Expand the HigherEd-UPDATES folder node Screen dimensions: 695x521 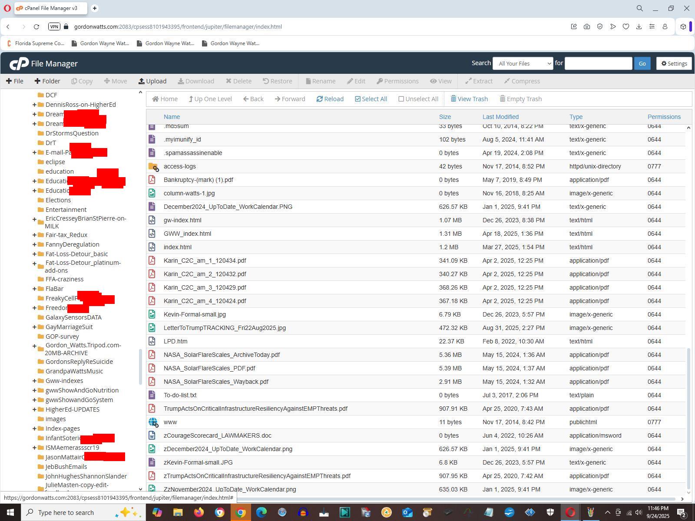click(x=34, y=409)
